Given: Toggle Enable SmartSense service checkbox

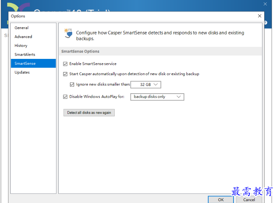Looking at the screenshot, I should click(x=65, y=64).
